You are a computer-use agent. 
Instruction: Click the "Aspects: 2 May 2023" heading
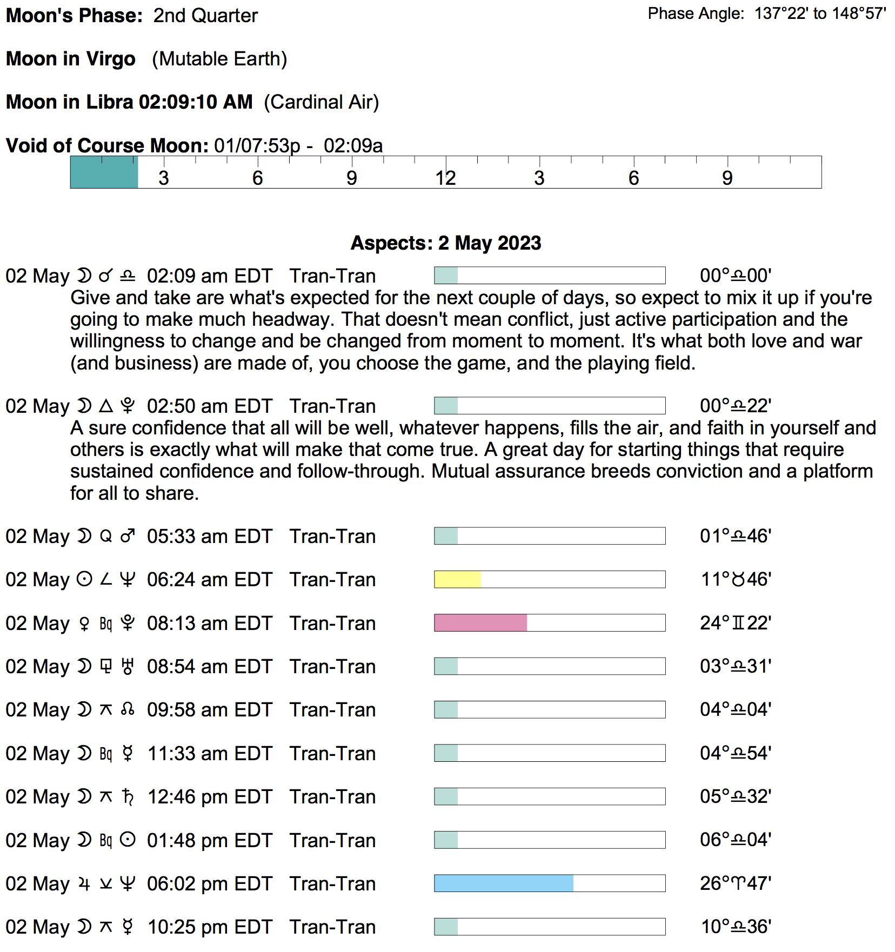(x=446, y=243)
